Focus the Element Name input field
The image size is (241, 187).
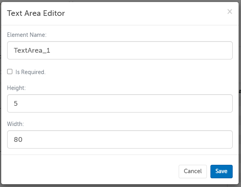click(x=120, y=50)
